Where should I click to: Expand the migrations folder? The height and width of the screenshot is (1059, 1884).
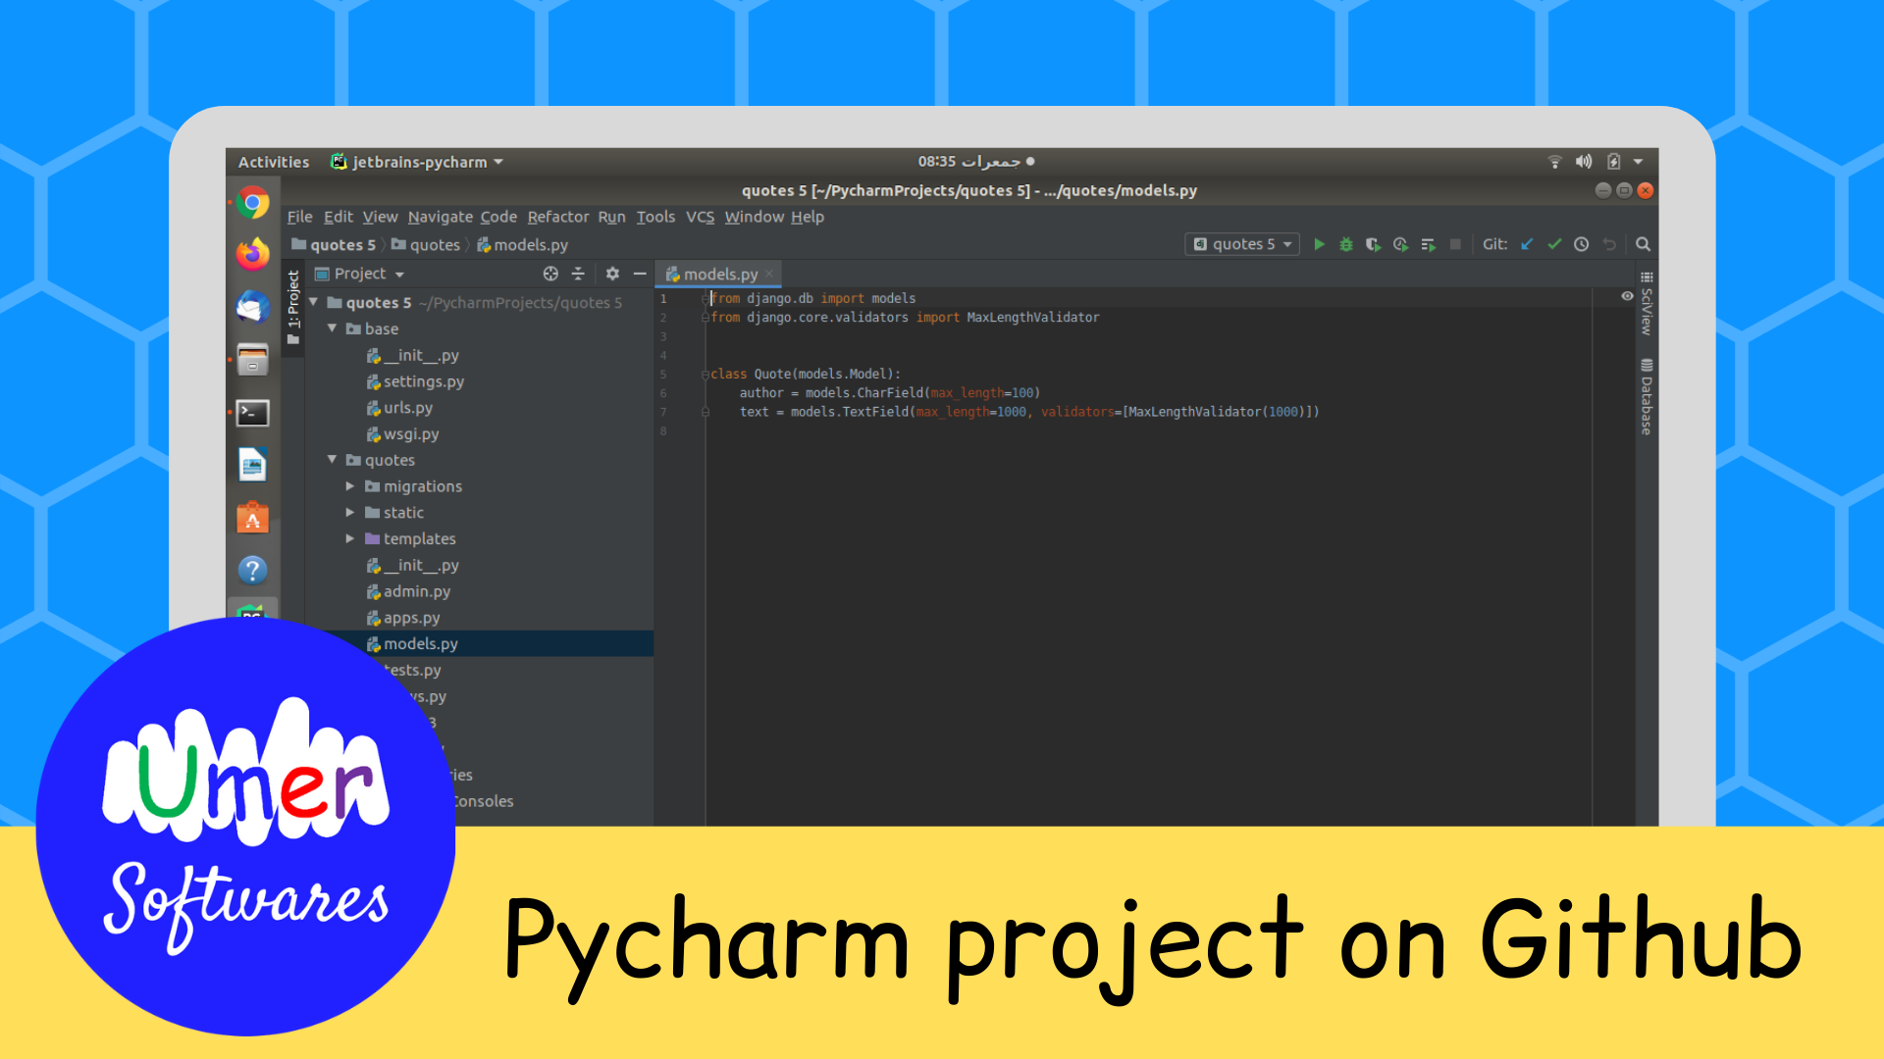[x=349, y=485]
